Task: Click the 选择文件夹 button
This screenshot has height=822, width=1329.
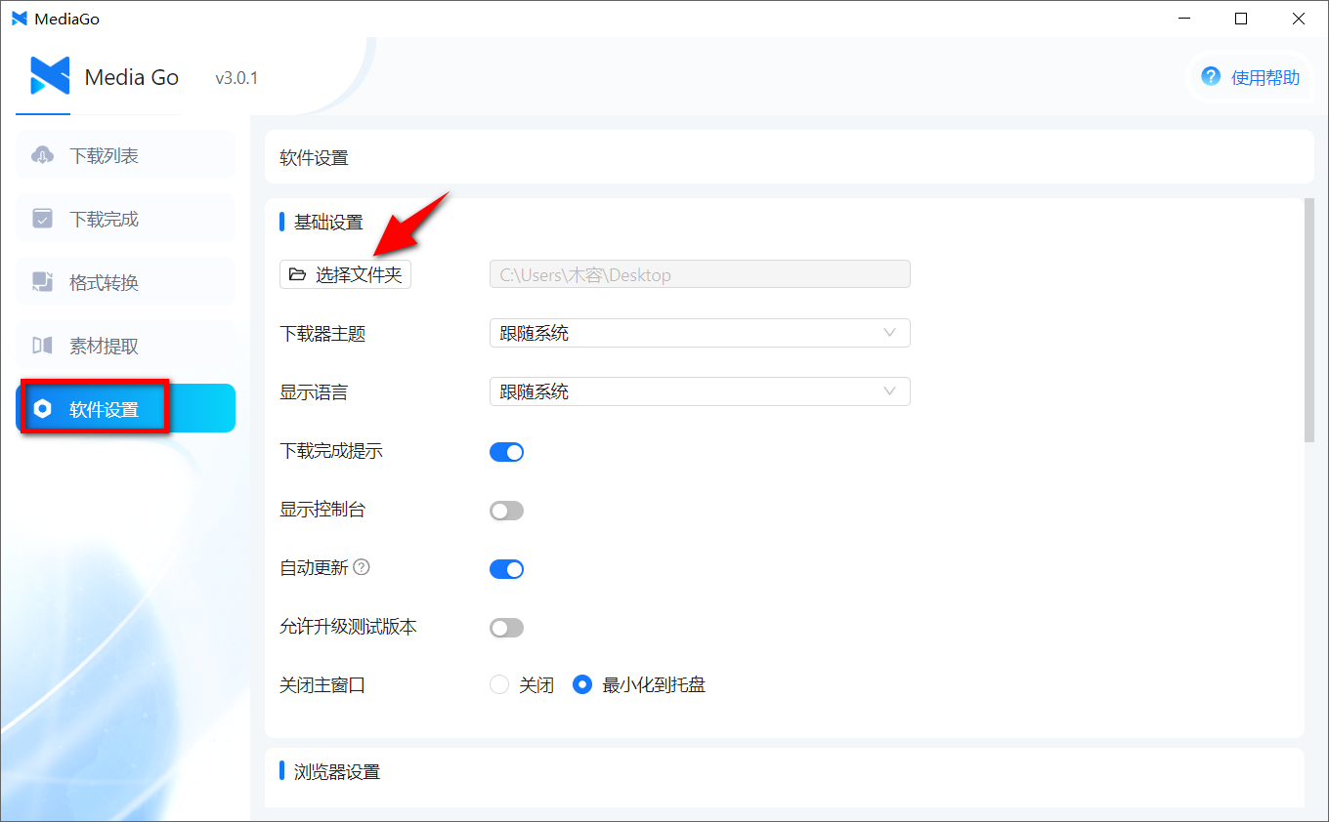Action: pos(346,275)
